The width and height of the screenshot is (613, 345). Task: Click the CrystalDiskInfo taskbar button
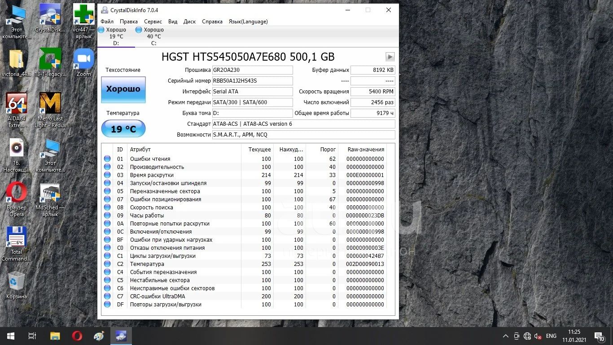pos(121,336)
